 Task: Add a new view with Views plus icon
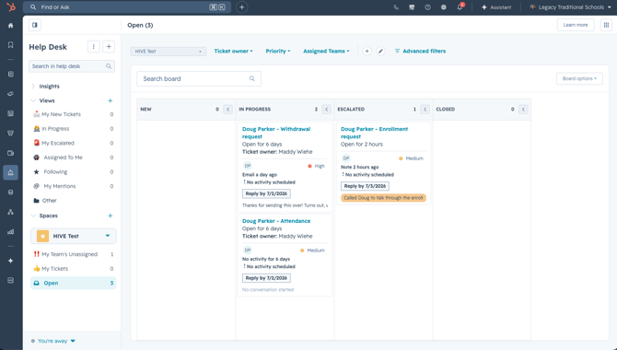[111, 100]
